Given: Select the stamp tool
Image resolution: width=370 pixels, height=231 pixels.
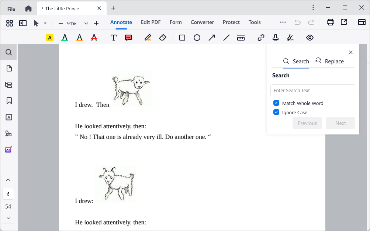Looking at the screenshot, I should click(276, 38).
